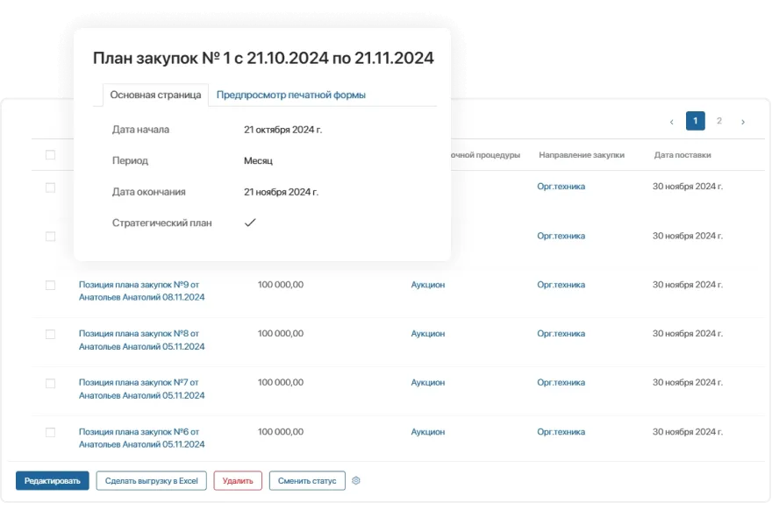Sort by Дата поставки column header
Viewport: 772px width, 531px height.
tap(682, 155)
